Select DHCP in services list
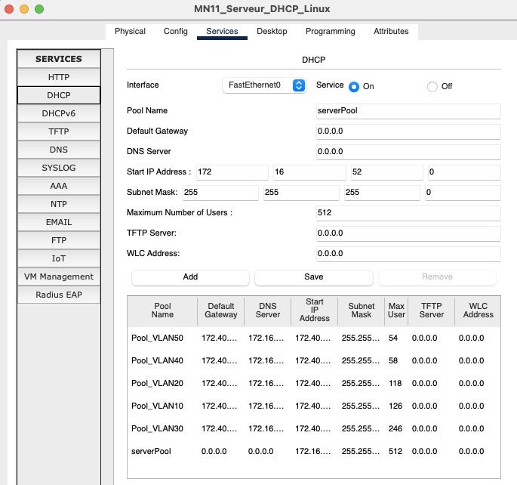Image resolution: width=517 pixels, height=485 pixels. tap(59, 95)
